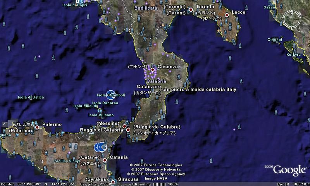Open the blue round icon cluster north of Catania
The height and width of the screenshot is (186, 310).
[100, 147]
